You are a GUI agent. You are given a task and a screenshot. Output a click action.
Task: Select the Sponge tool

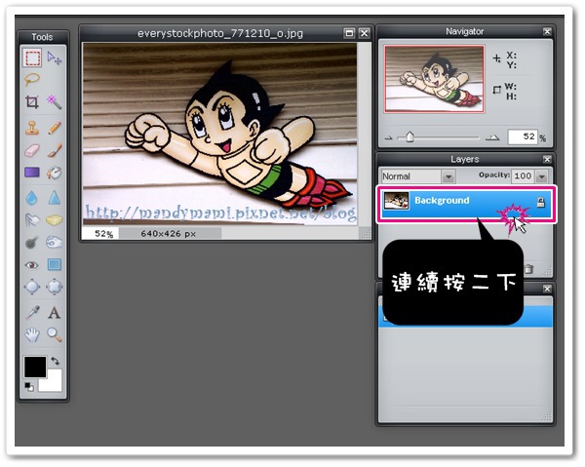click(55, 220)
